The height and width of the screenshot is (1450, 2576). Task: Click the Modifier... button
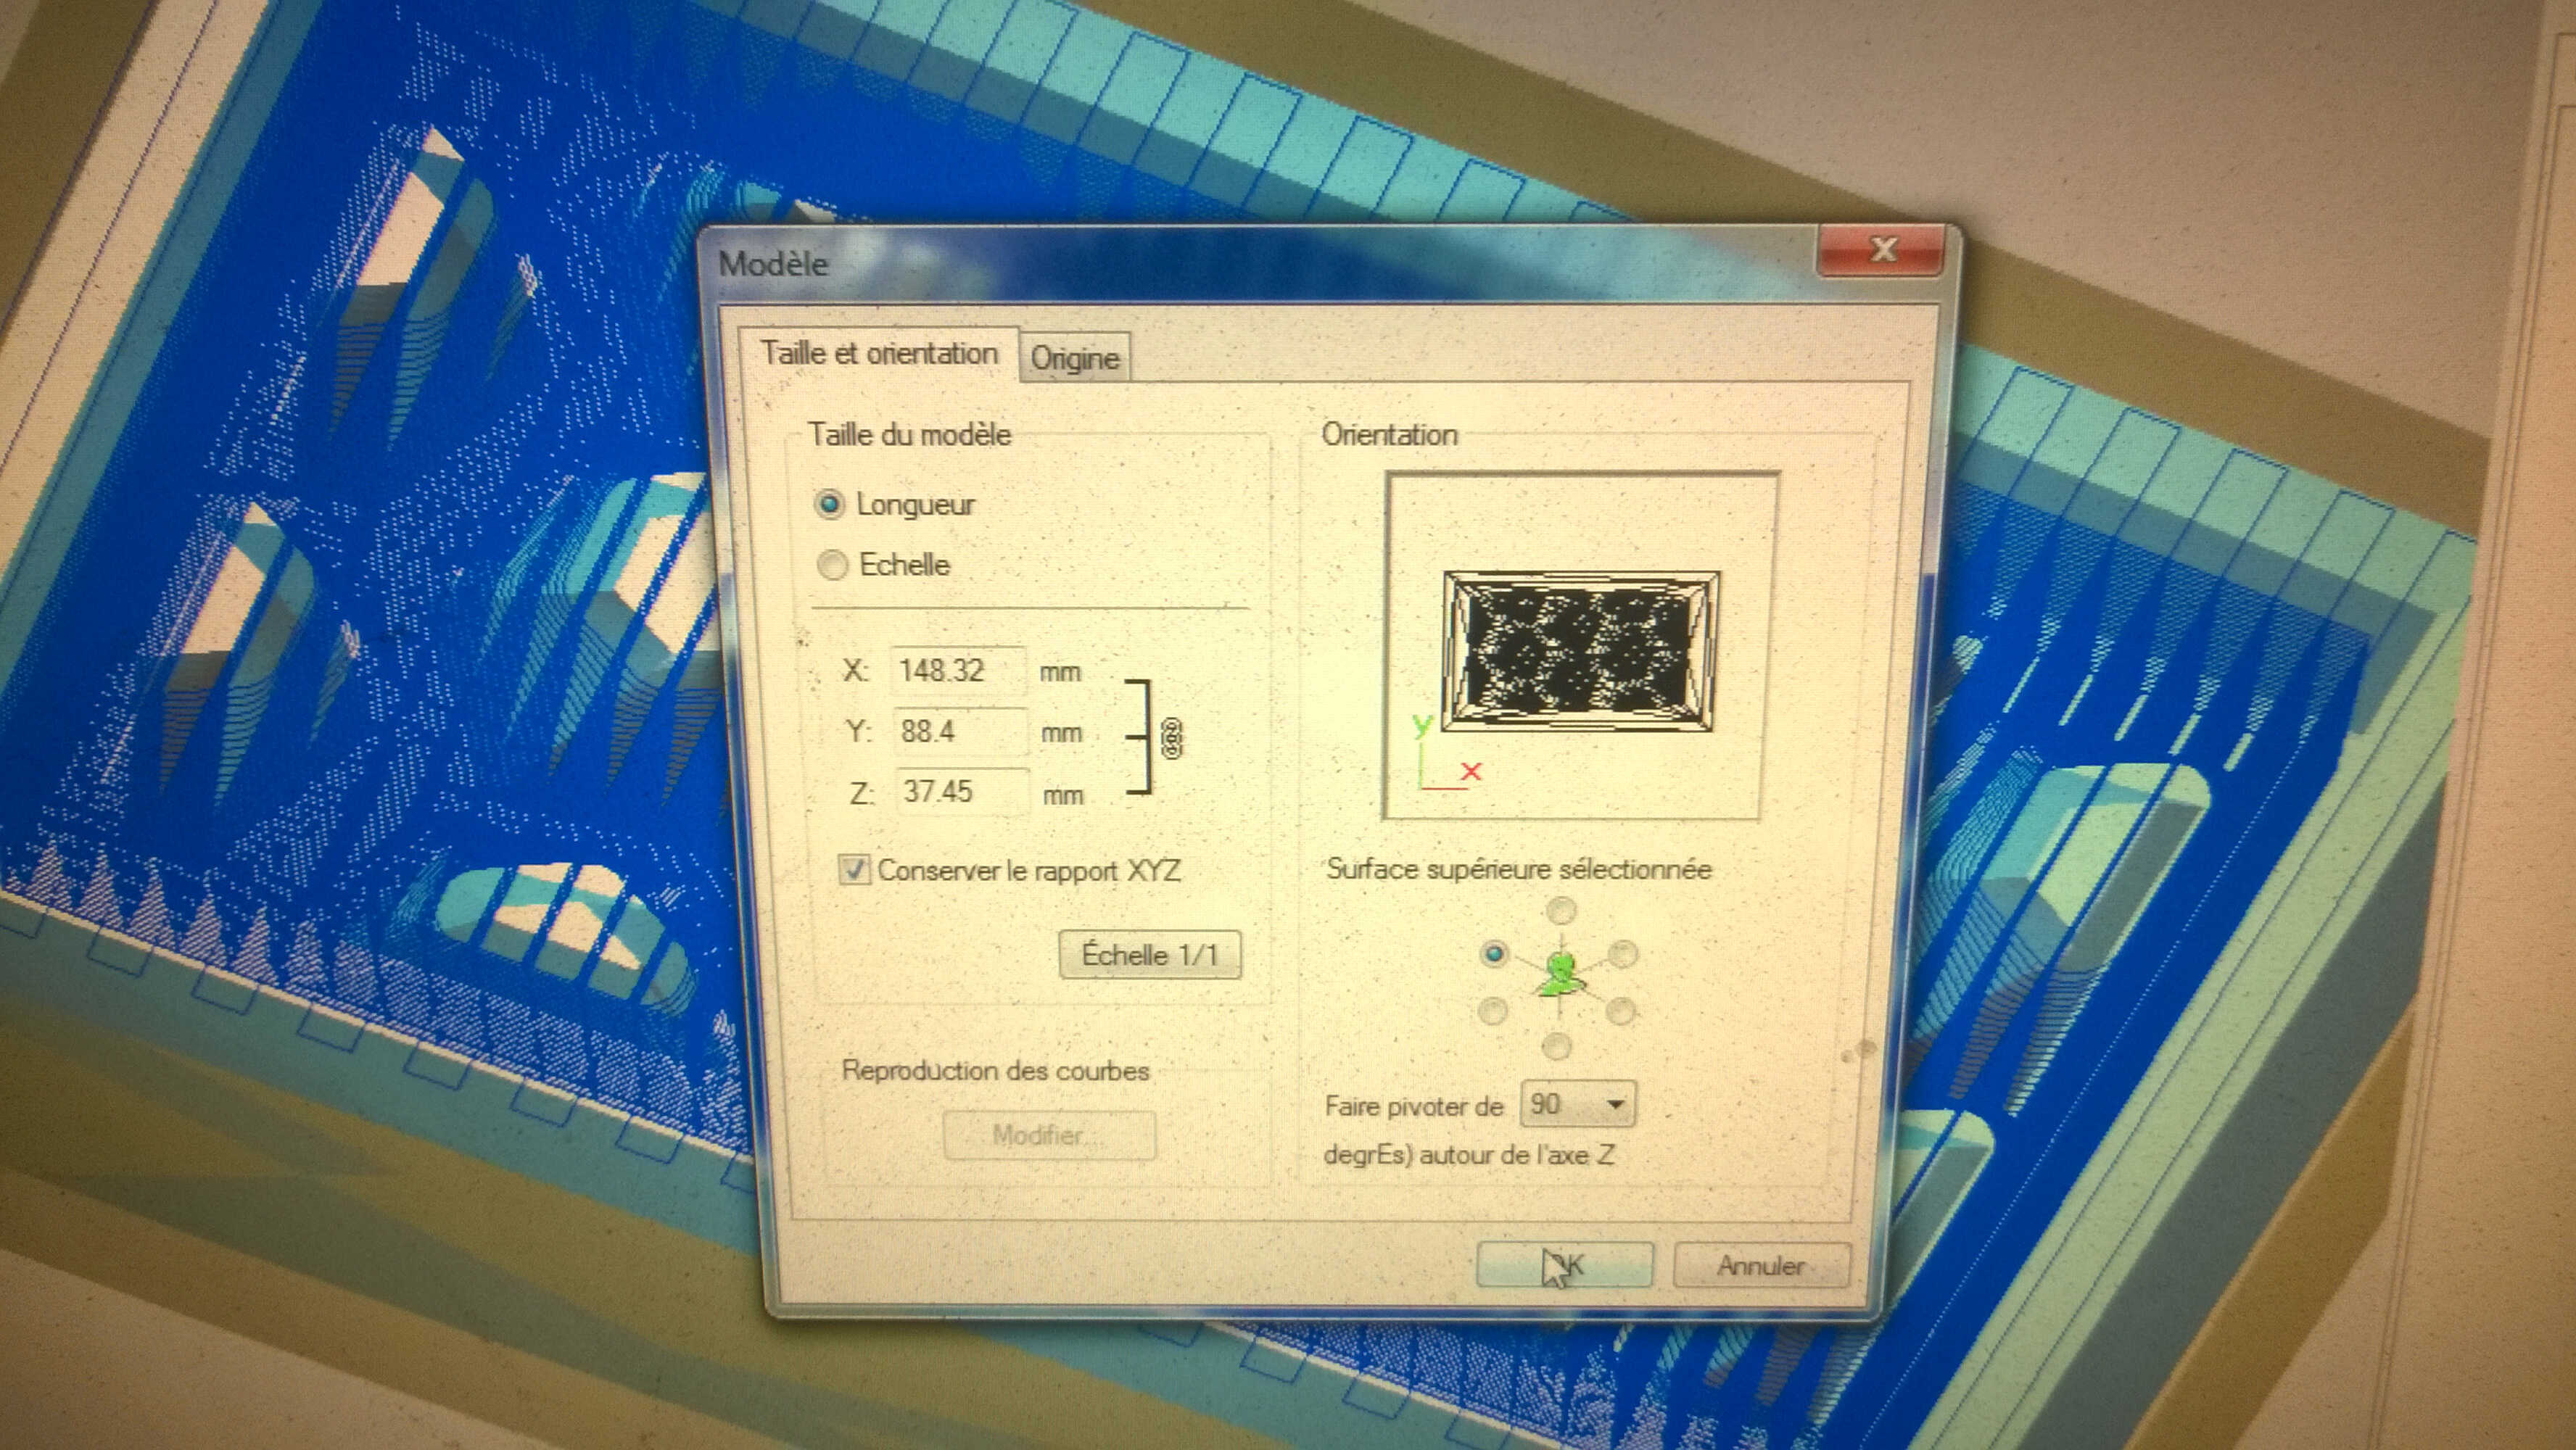point(1049,1135)
